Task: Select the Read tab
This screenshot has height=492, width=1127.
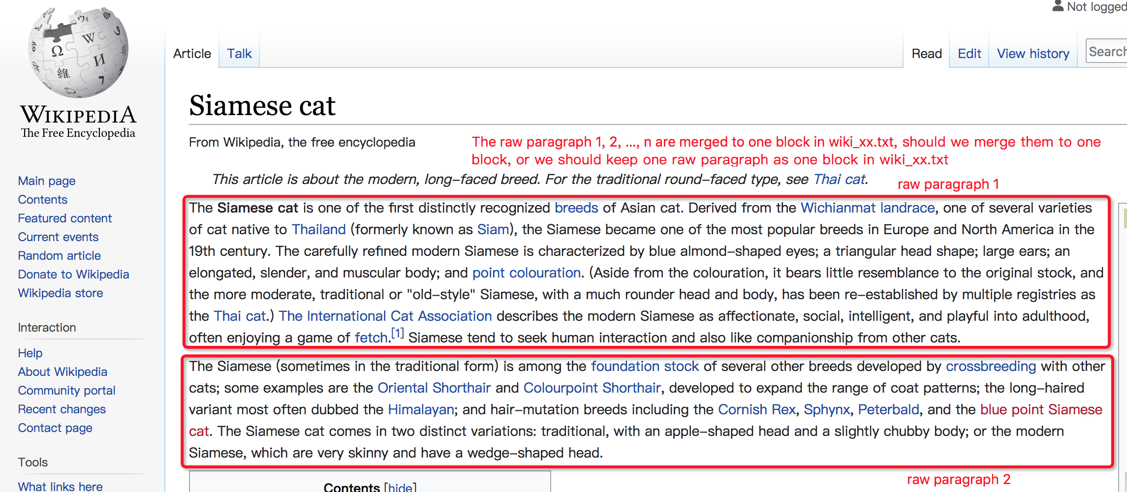Action: (x=927, y=54)
